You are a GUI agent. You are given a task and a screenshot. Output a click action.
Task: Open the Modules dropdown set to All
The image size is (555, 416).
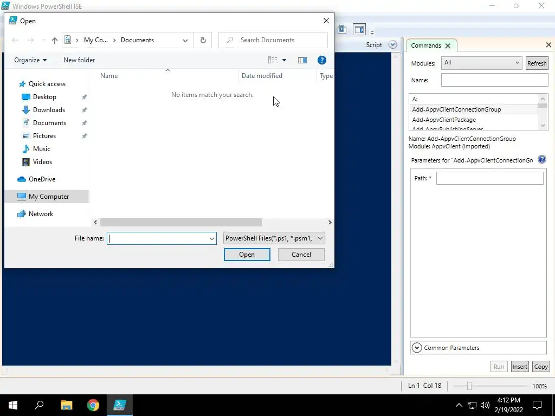tap(481, 63)
